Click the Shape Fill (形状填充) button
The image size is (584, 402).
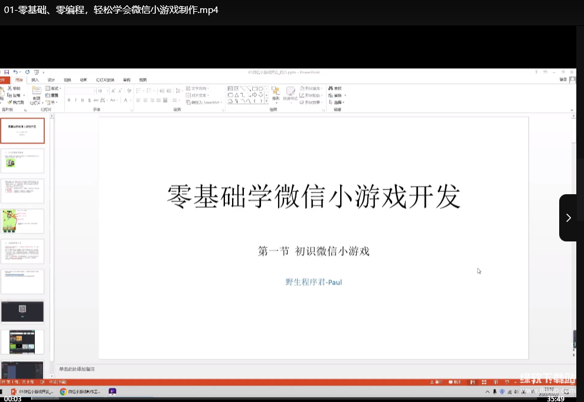point(311,88)
